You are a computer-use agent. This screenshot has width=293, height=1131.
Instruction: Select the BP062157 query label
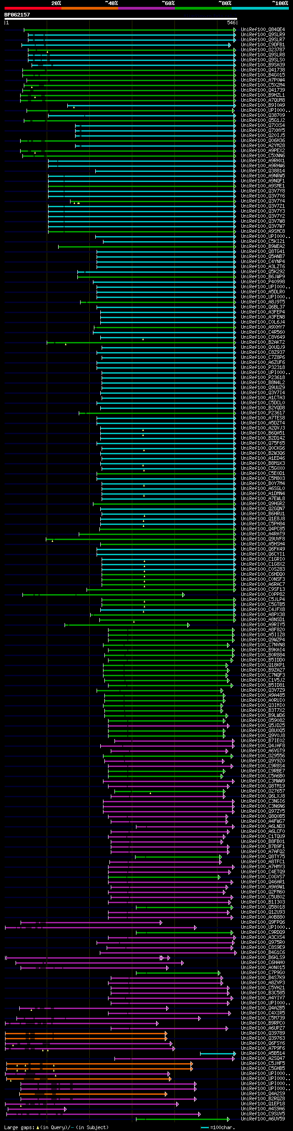pos(17,15)
